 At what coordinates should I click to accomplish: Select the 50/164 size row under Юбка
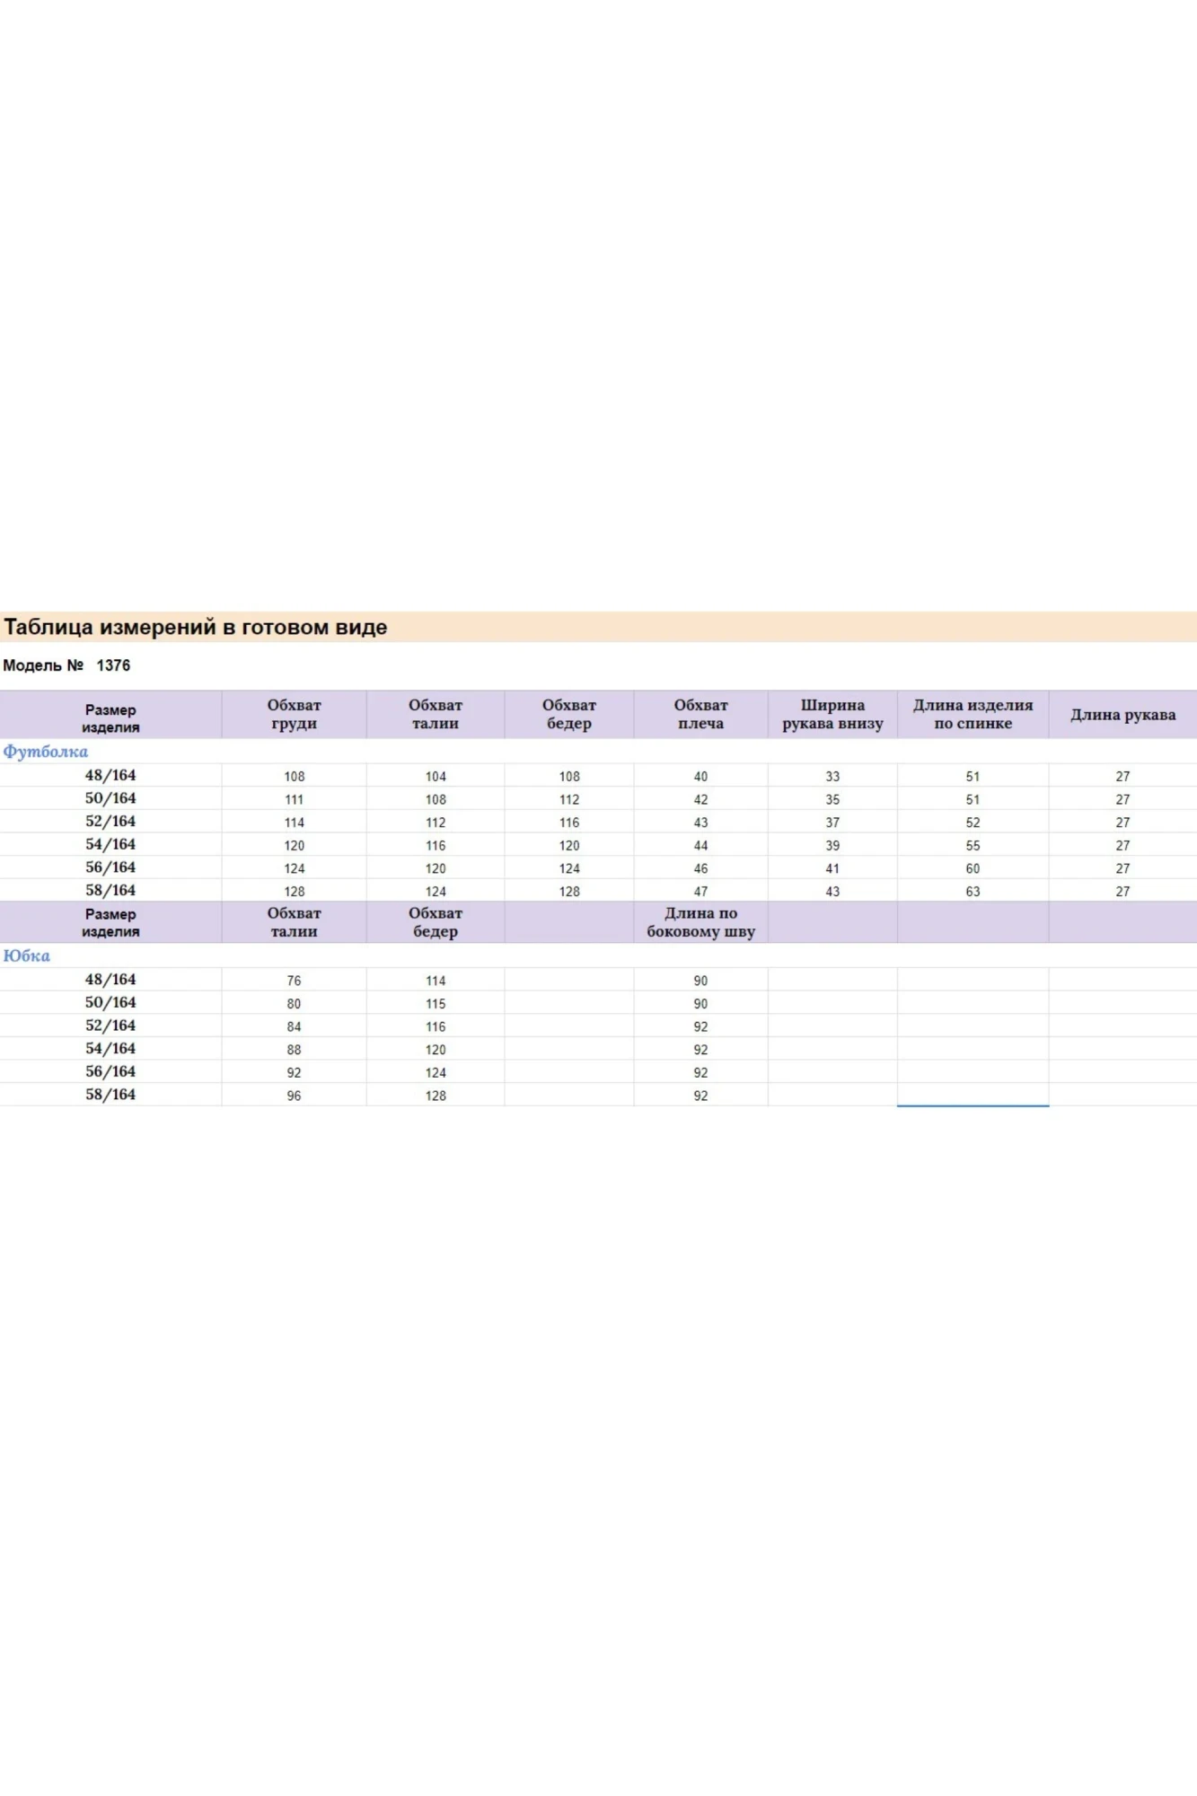pos(598,1002)
